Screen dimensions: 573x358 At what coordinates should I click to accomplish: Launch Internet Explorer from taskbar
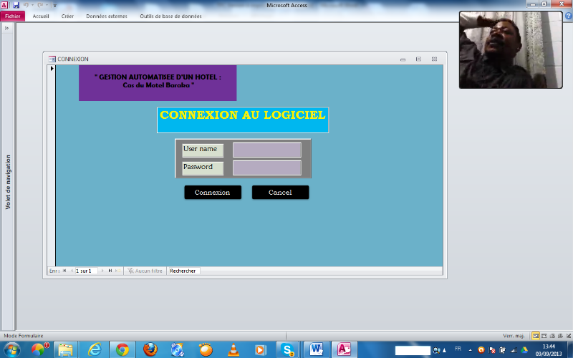(x=95, y=349)
